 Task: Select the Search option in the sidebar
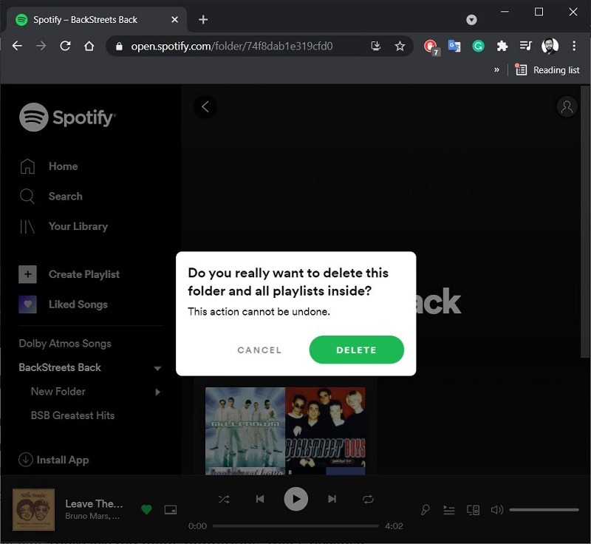[65, 196]
